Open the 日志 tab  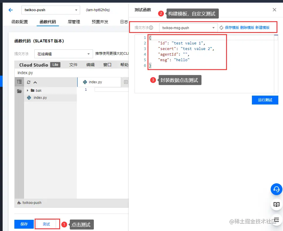(x=124, y=22)
